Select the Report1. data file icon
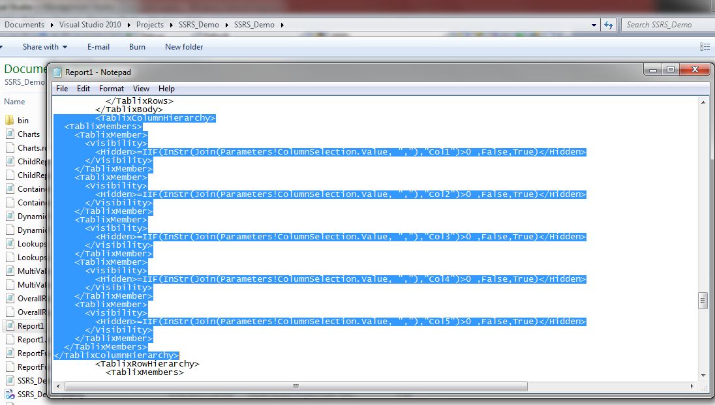Screen dimensions: 715x405 coord(10,339)
